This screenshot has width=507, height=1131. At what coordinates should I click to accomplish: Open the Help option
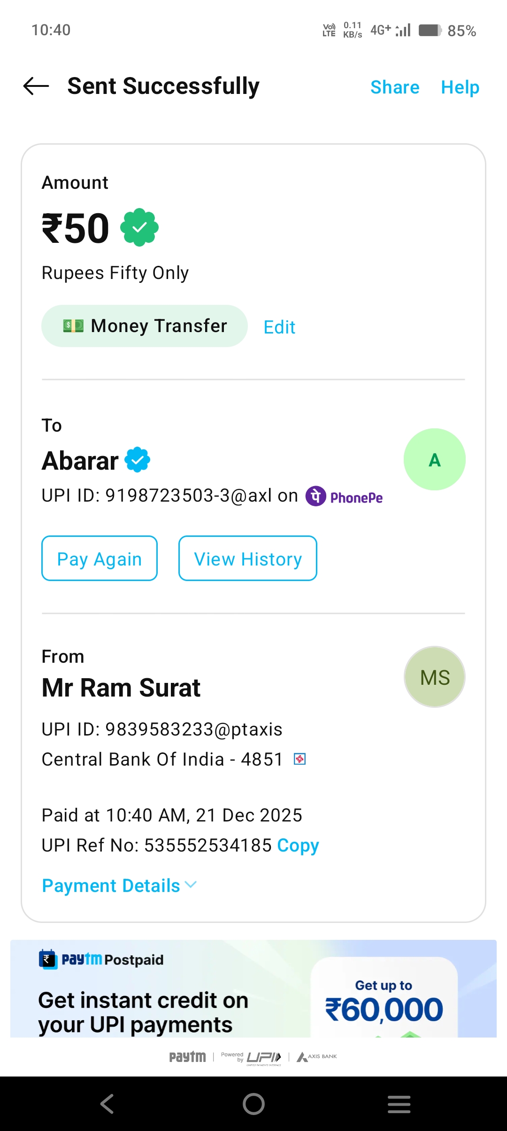pyautogui.click(x=460, y=87)
